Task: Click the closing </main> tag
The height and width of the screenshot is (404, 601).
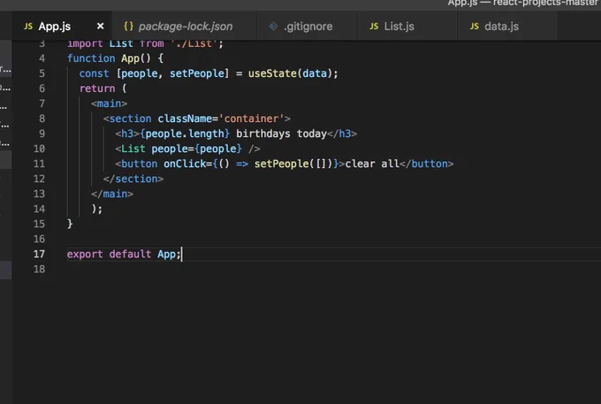Action: tap(112, 194)
